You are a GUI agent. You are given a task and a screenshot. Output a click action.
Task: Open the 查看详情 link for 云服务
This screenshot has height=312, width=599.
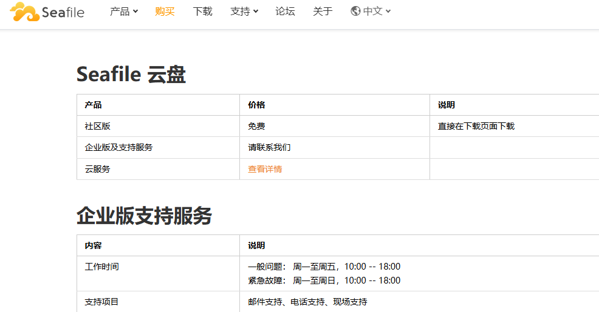[x=265, y=169]
